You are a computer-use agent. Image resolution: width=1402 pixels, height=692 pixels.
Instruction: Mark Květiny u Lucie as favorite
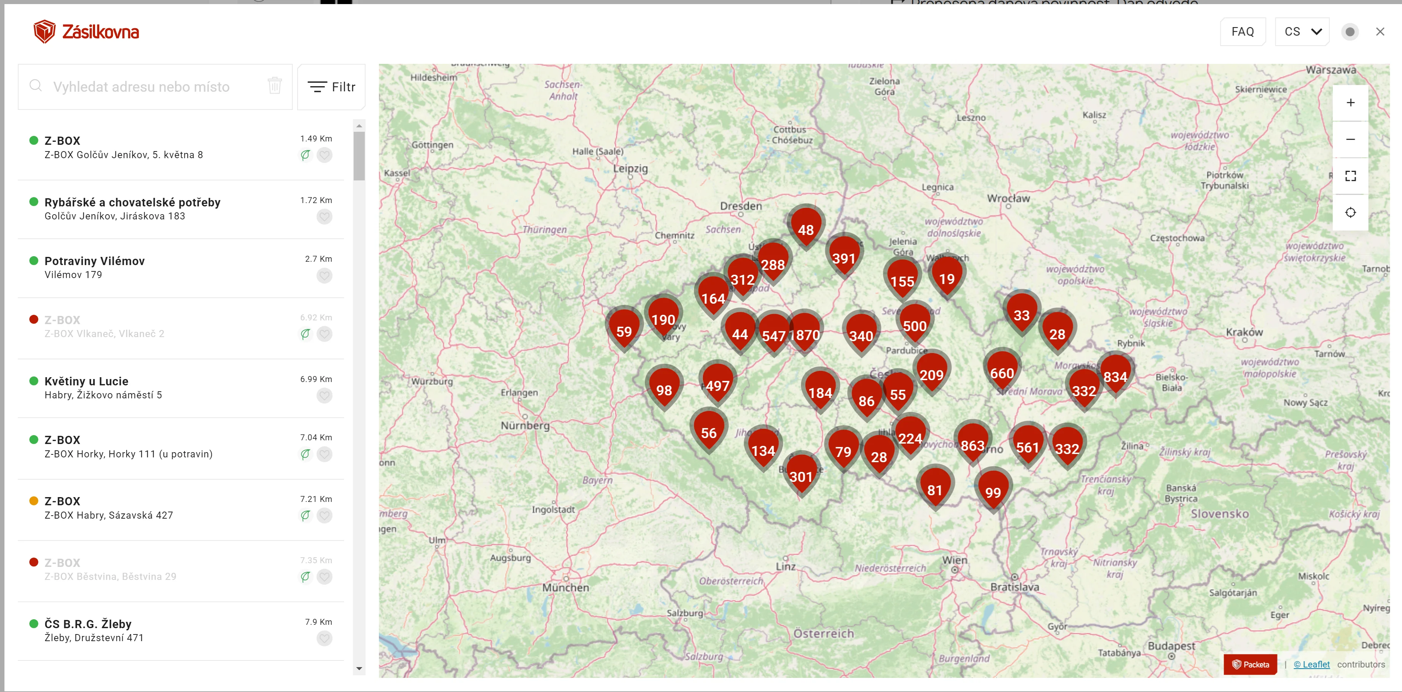click(x=324, y=395)
